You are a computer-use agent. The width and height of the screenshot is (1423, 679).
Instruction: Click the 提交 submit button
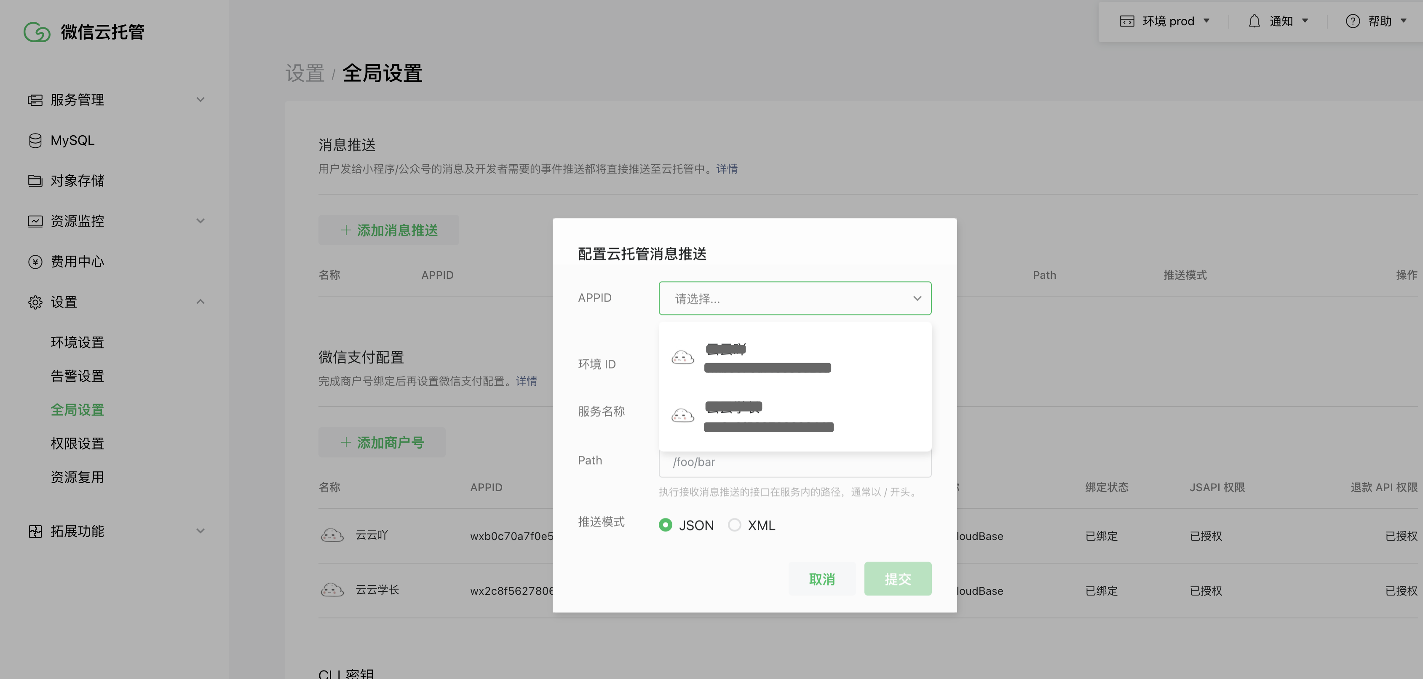898,578
